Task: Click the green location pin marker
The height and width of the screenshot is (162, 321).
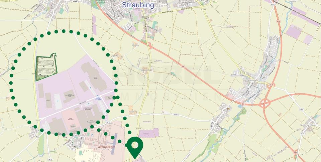Action: pyautogui.click(x=135, y=148)
